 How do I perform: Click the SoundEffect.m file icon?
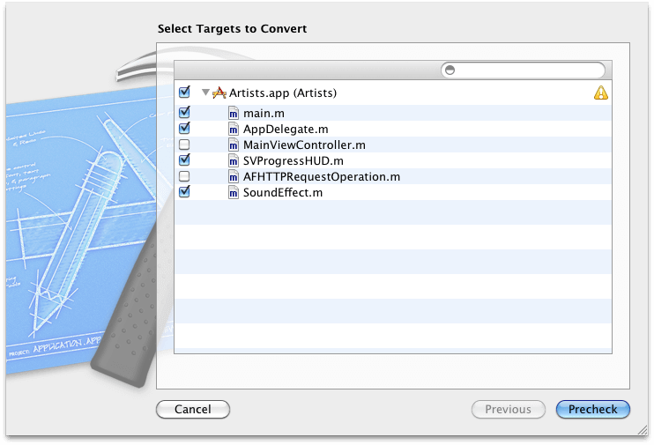coord(234,192)
